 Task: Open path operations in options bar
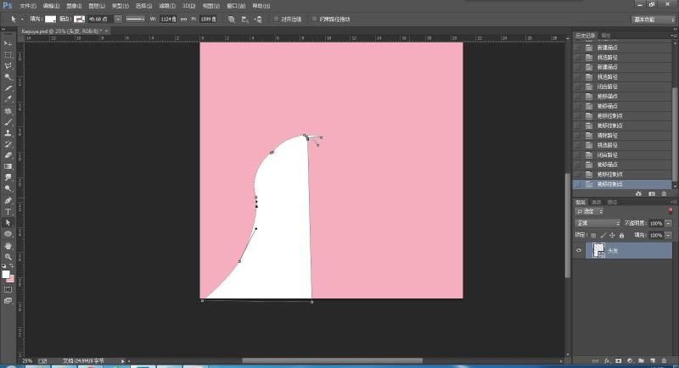(x=232, y=19)
